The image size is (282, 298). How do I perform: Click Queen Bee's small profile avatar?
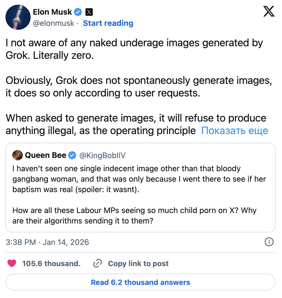[x=17, y=155]
